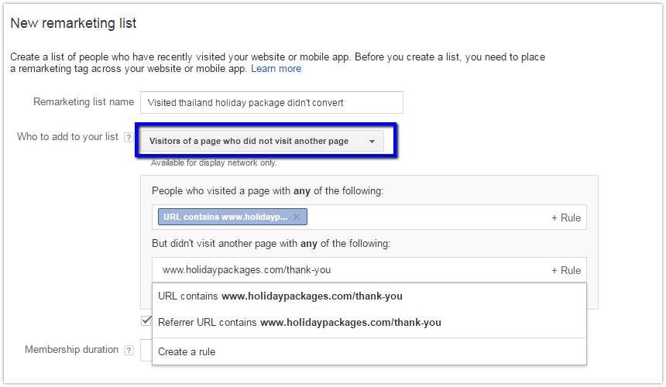The width and height of the screenshot is (666, 387).
Task: Open help for Who to add to your list
Action: (x=129, y=138)
